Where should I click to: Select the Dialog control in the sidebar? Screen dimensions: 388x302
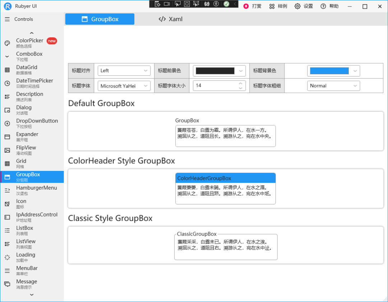(24, 110)
